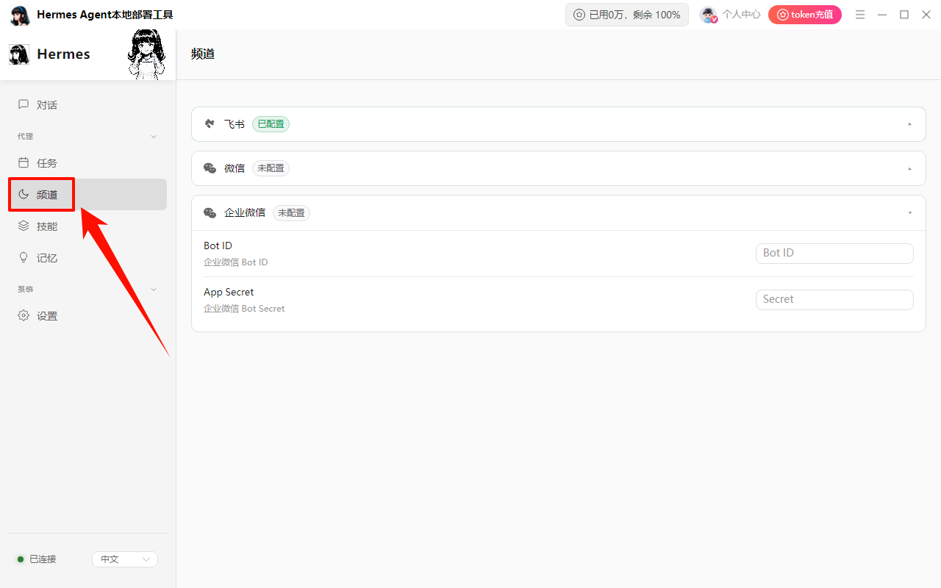Screen dimensions: 941x588
Task: Click the user avatar icon in title bar
Action: [x=708, y=15]
